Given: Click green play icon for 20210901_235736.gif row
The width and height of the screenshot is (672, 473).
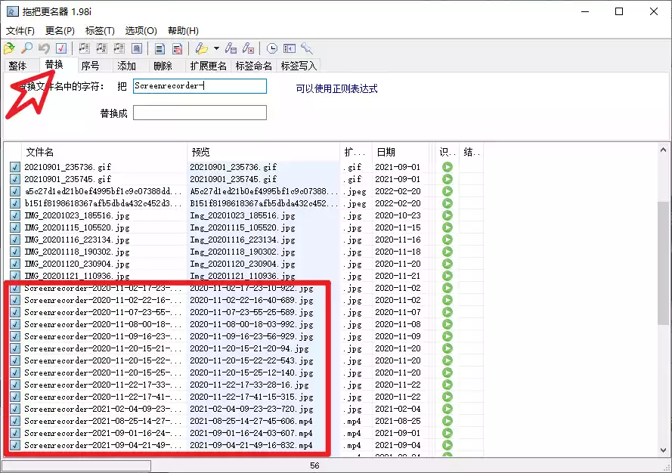Looking at the screenshot, I should [447, 167].
